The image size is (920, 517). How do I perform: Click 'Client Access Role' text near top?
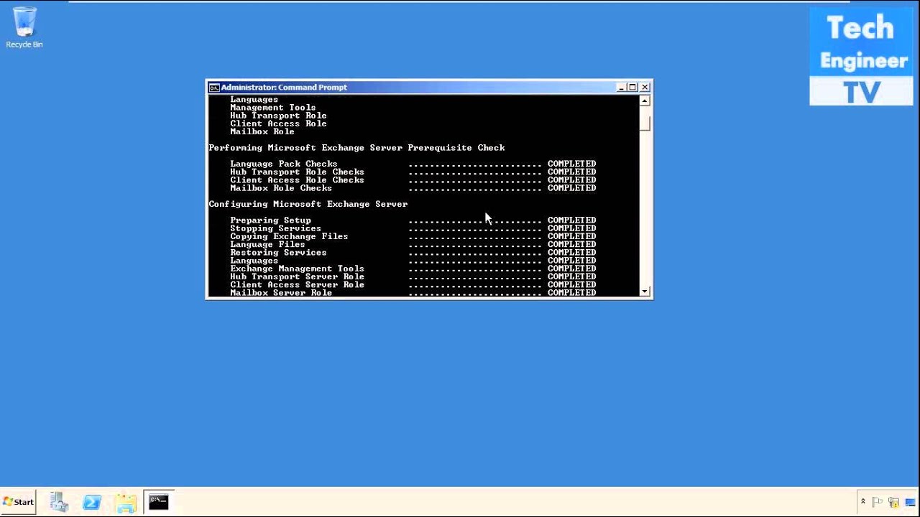tap(278, 124)
